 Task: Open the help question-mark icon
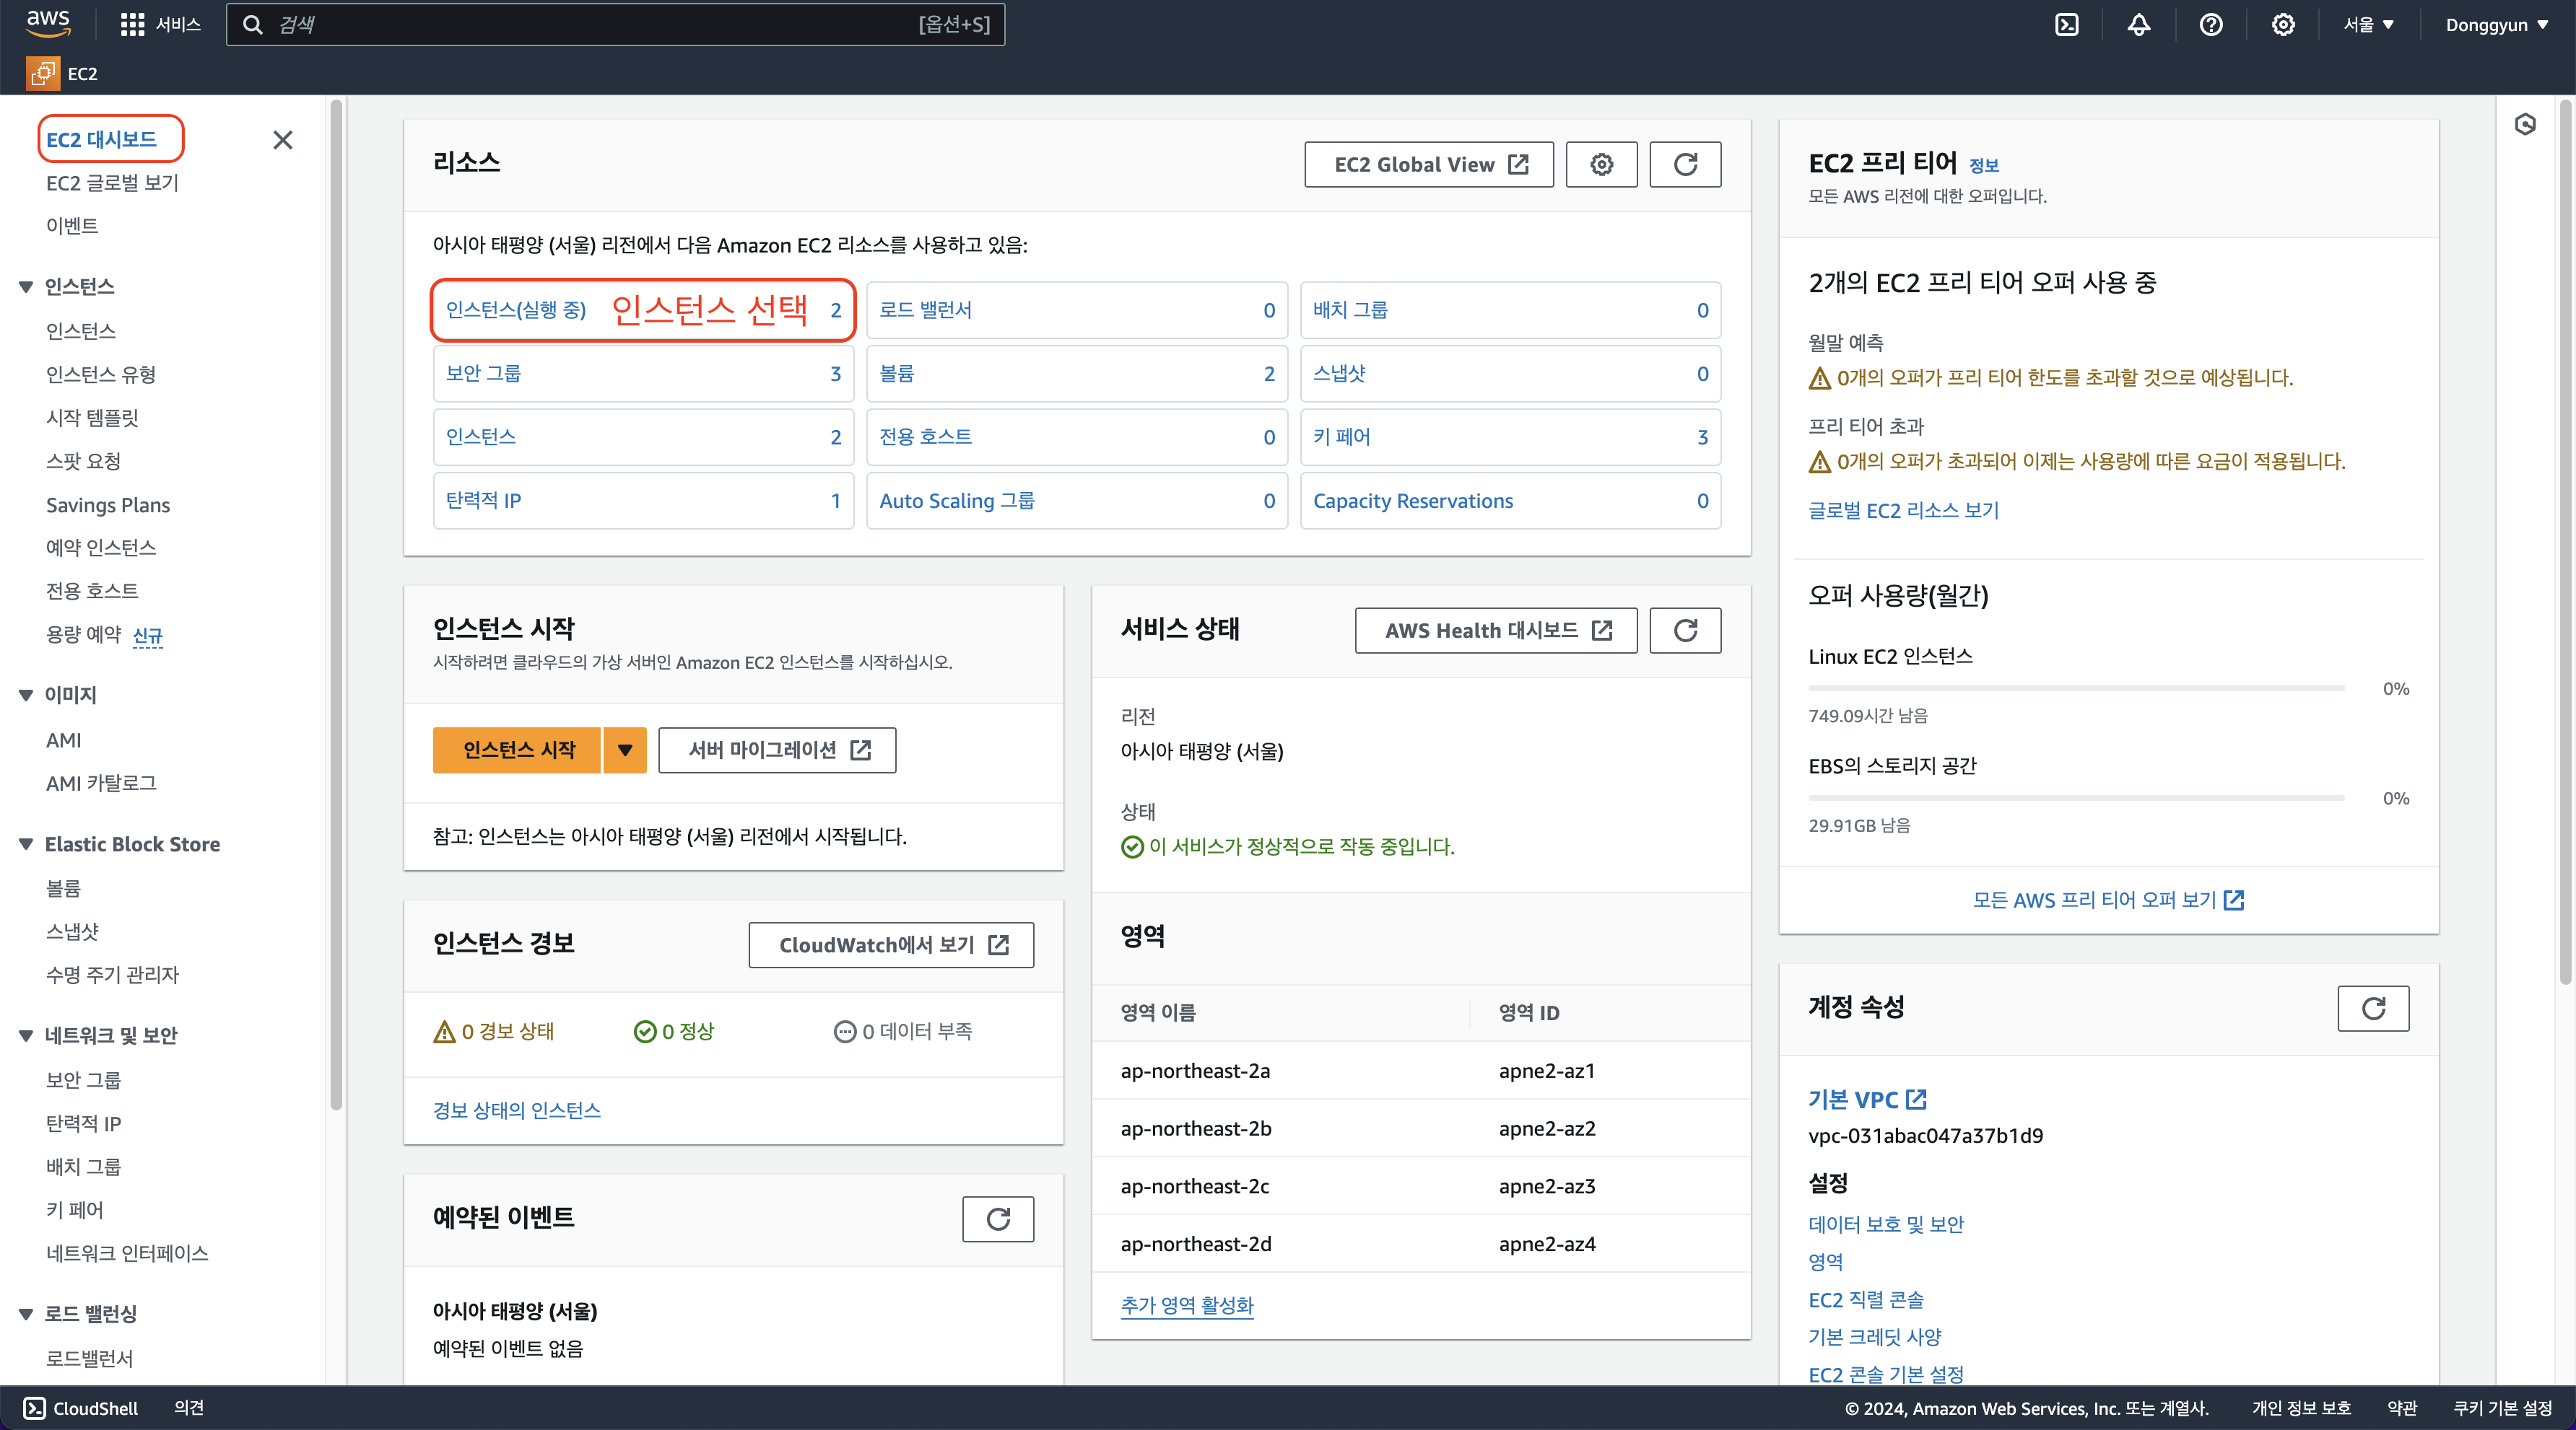point(2211,25)
